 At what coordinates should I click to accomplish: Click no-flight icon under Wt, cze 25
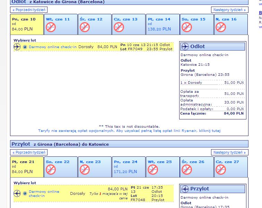tap(153, 170)
